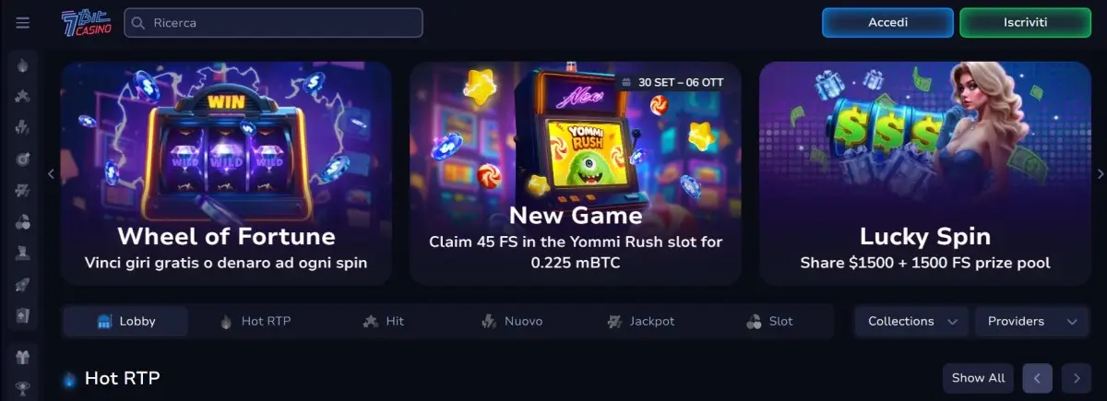Click the trophy icon in the sidebar
This screenshot has height=401, width=1107.
point(23,388)
